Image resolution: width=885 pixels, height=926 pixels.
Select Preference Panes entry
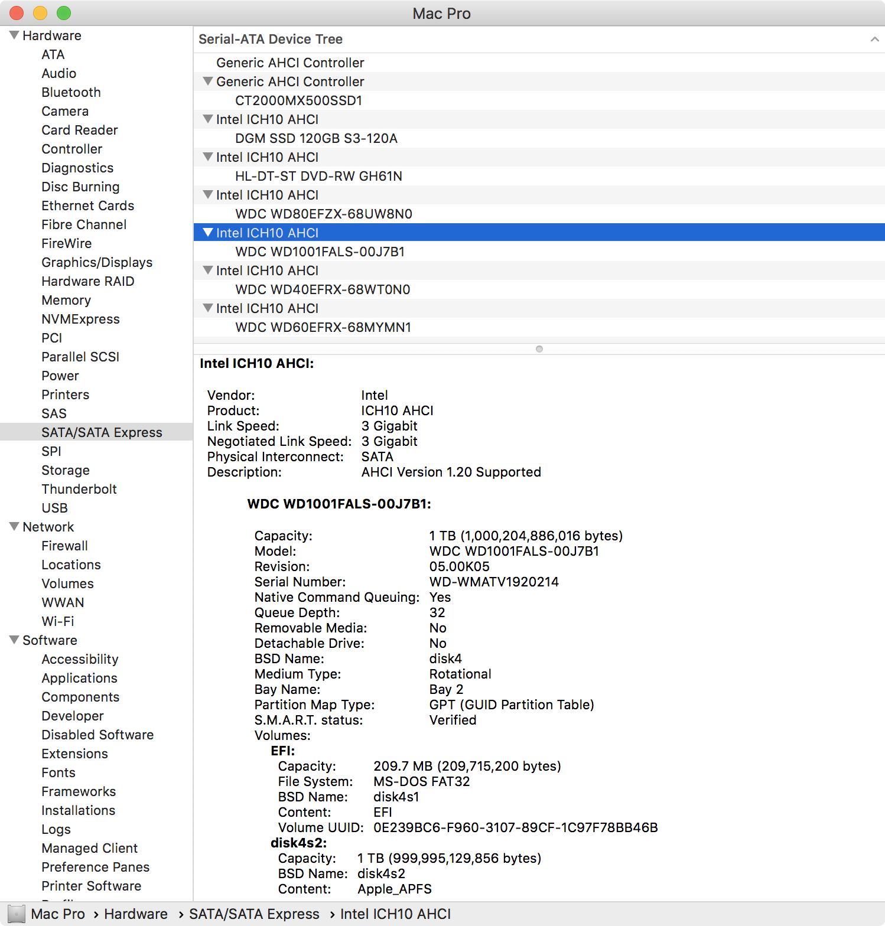click(96, 867)
